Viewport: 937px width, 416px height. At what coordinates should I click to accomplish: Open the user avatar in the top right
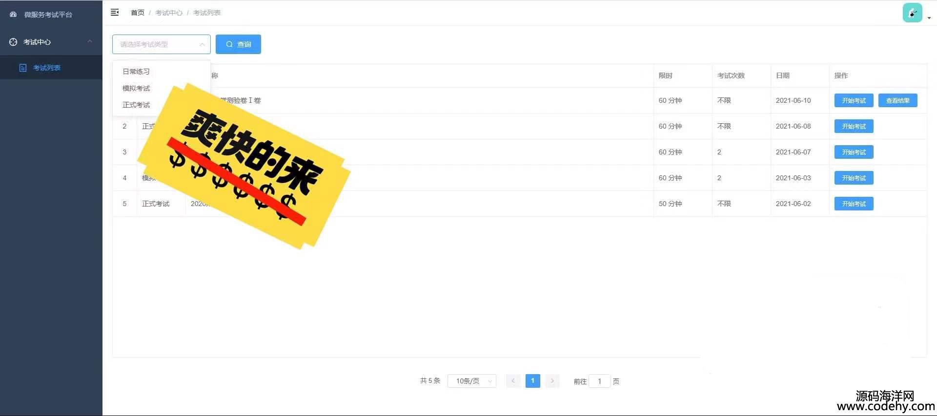click(x=912, y=13)
